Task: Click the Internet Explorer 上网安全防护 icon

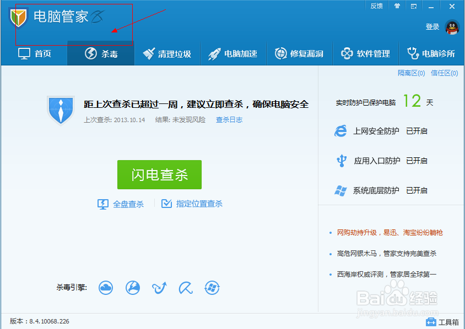Action: pos(340,131)
